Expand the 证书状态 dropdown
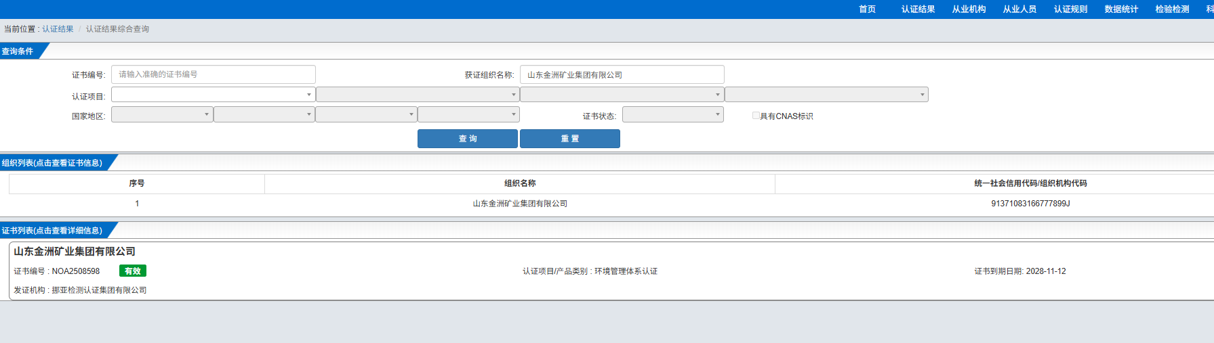Viewport: 1214px width, 343px height. tap(673, 114)
